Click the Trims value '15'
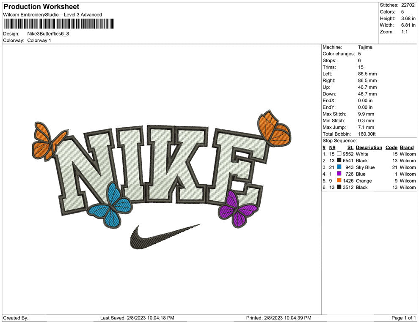This screenshot has width=419, height=322. coord(361,67)
